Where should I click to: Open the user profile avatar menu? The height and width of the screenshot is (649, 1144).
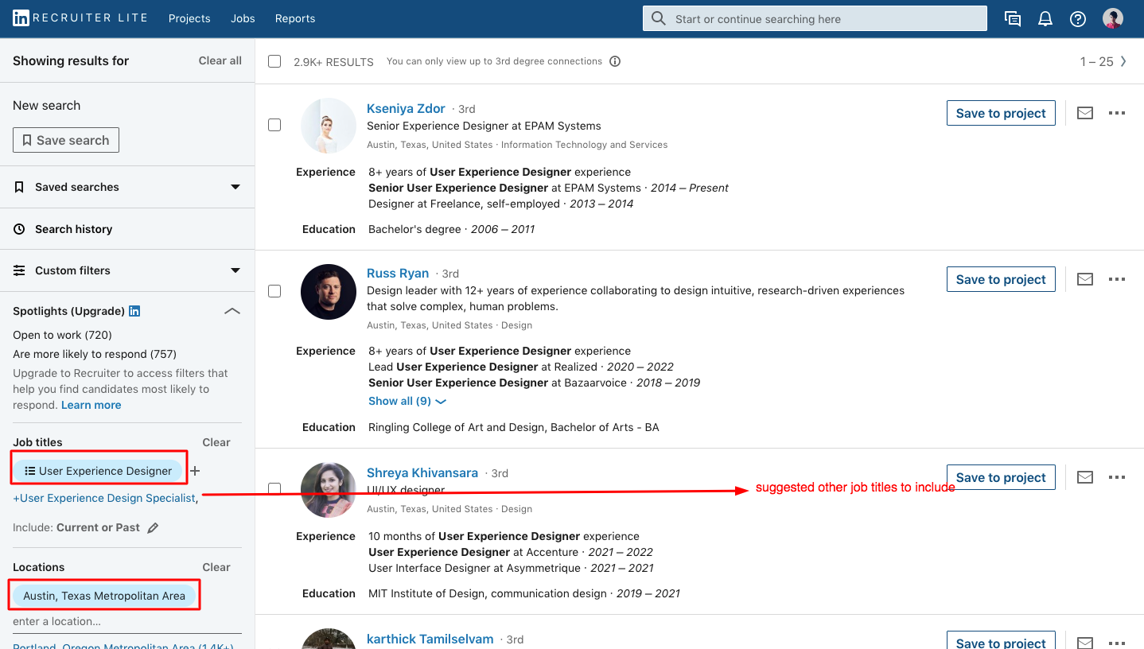tap(1113, 19)
